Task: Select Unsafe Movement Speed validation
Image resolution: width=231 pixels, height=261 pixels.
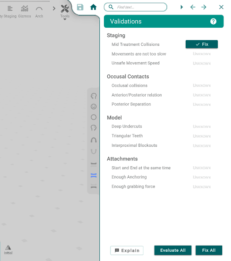Action: 136,63
